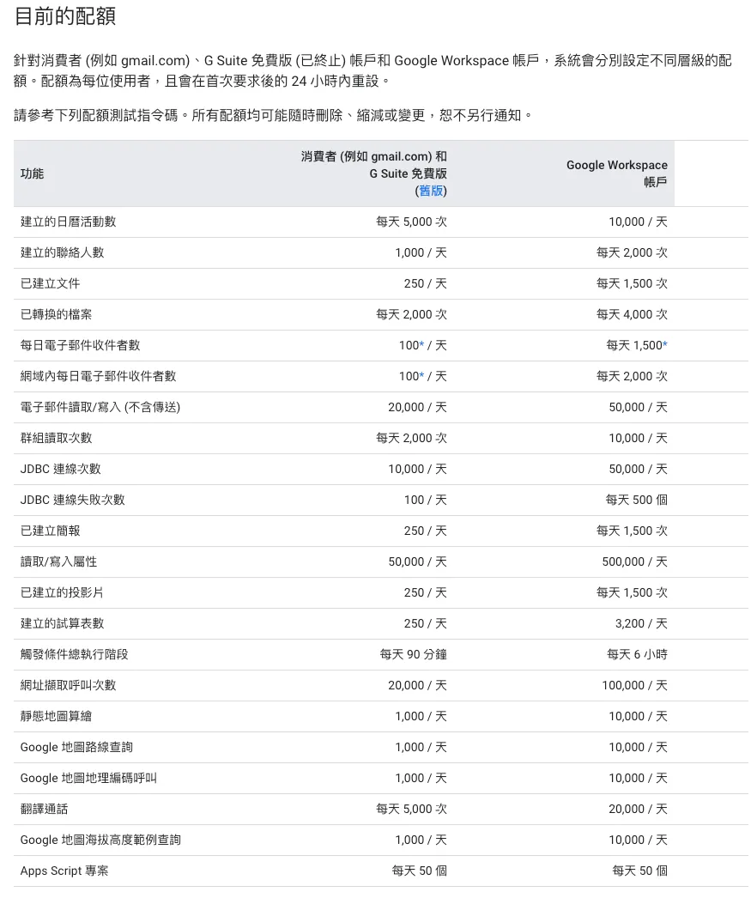Open the 舊版 link in the column header
Viewport: 751px width, 898px height.
[431, 191]
